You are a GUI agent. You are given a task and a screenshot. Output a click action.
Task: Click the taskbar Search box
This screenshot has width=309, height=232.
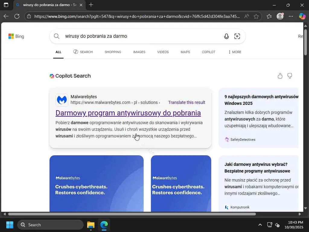[50, 225]
